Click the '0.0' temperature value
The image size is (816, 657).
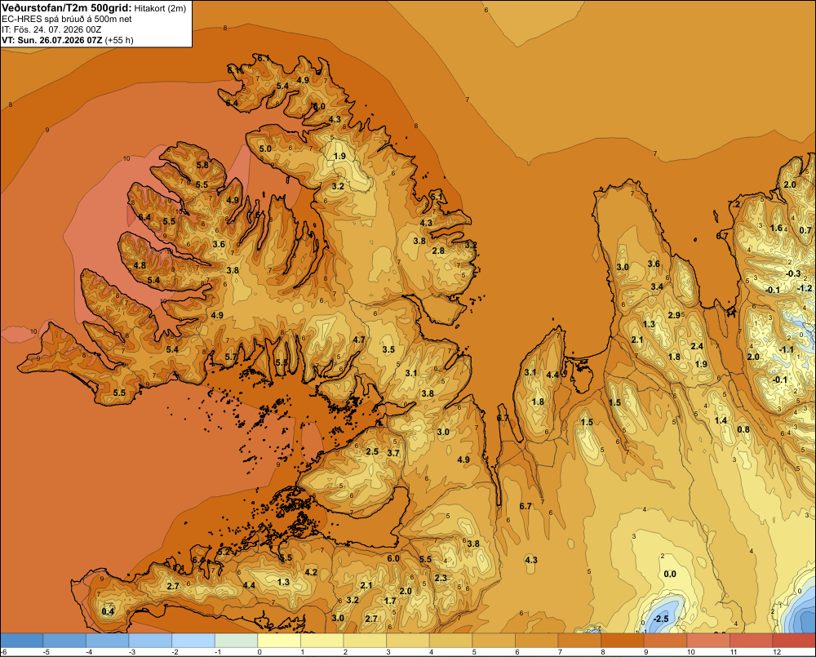670,574
